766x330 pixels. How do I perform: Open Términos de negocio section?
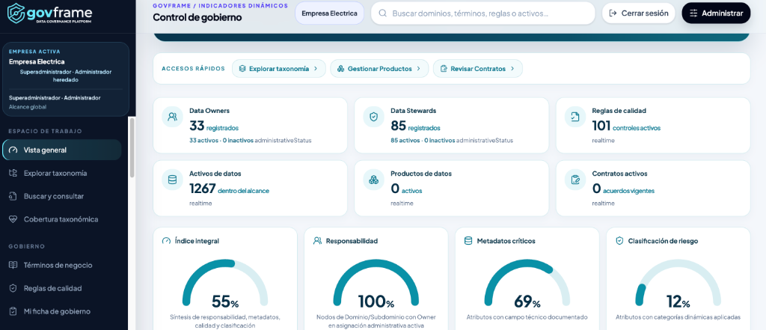(x=61, y=265)
